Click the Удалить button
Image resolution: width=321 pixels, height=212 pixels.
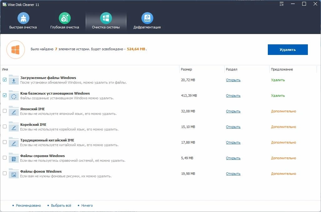pyautogui.click(x=288, y=50)
